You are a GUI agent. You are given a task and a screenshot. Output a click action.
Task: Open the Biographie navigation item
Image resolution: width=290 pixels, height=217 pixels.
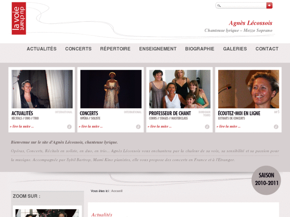pyautogui.click(x=199, y=49)
